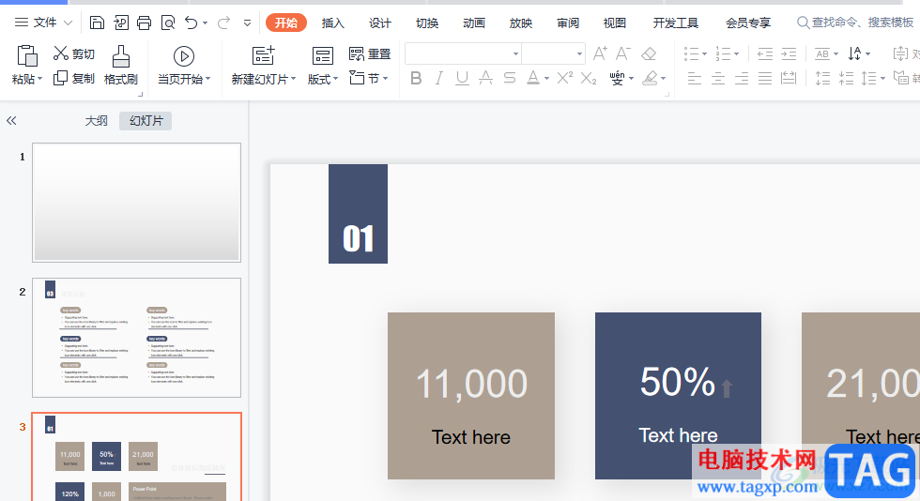Expand the Layout (版式) dropdown
Screen dimensions: 920x501
point(336,80)
